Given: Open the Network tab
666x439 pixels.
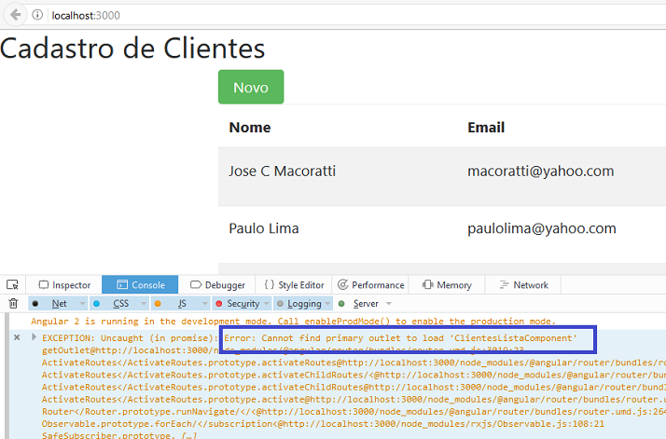Looking at the screenshot, I should click(523, 284).
